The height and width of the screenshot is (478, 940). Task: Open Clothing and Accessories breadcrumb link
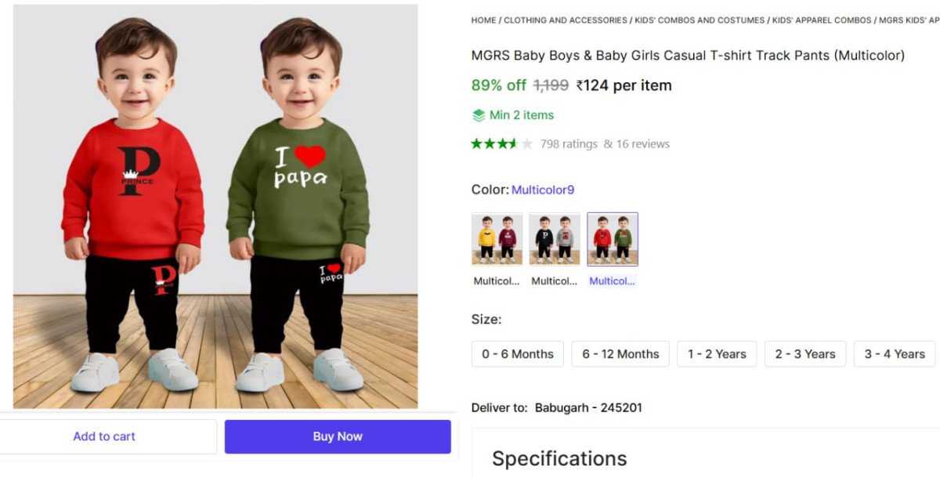click(x=566, y=20)
